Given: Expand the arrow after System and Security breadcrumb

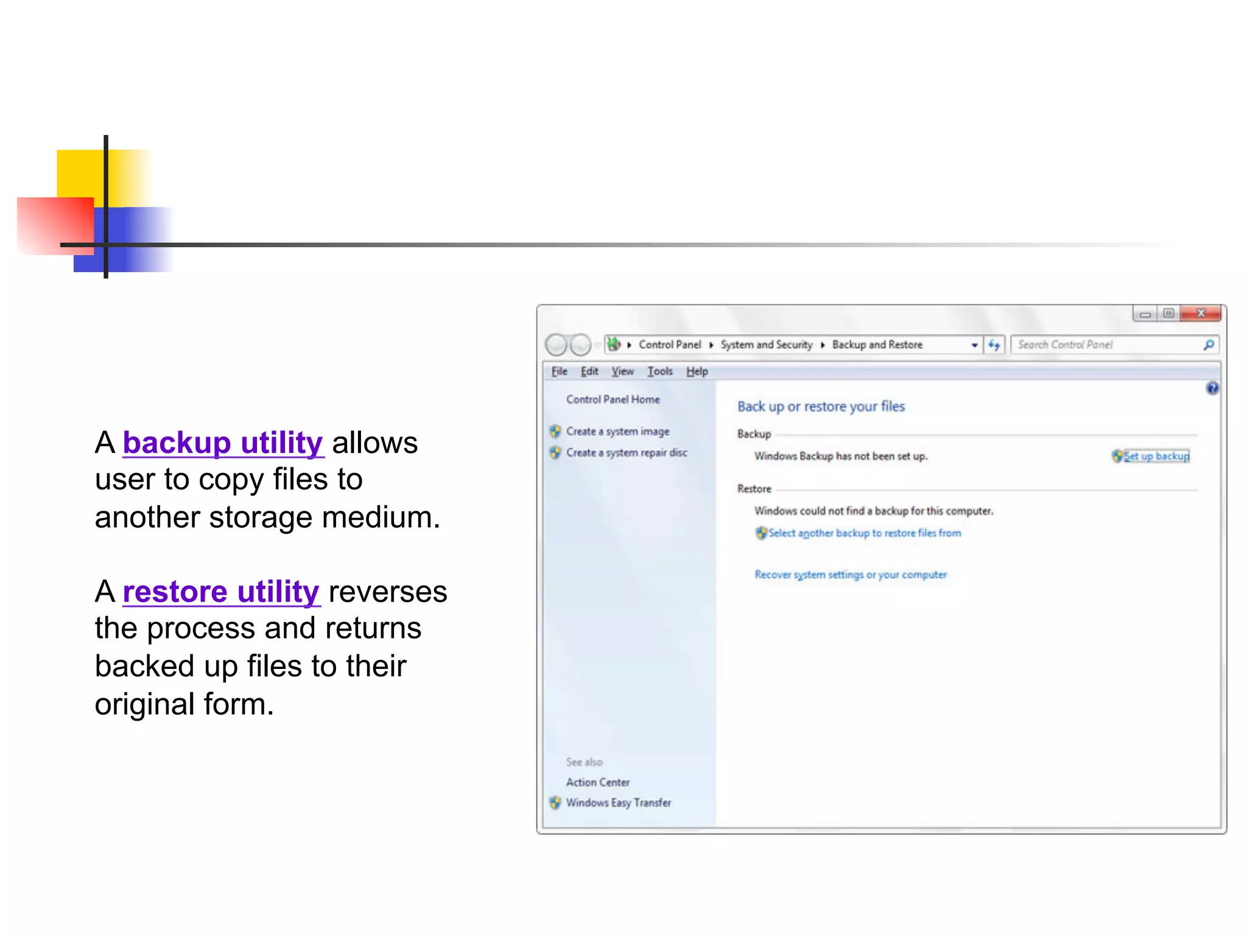Looking at the screenshot, I should tap(823, 345).
